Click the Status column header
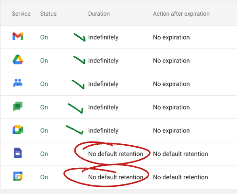 pyautogui.click(x=48, y=14)
